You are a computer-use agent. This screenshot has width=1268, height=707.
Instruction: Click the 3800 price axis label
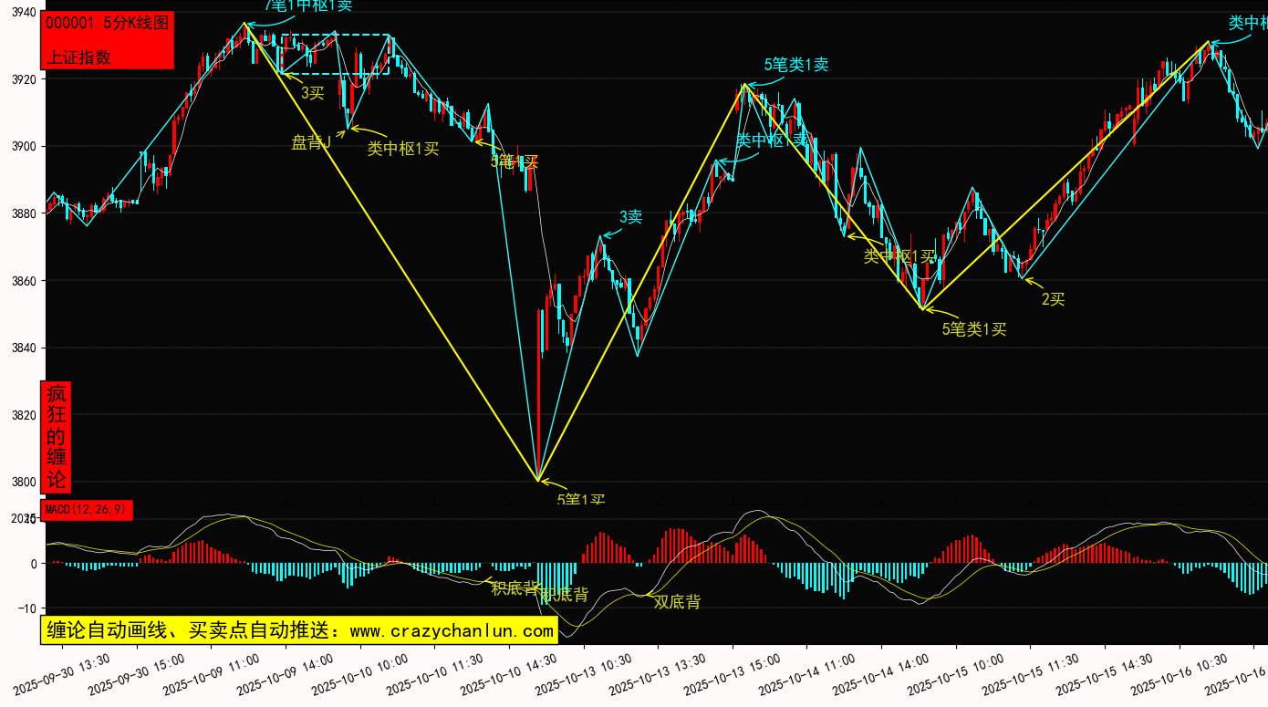click(23, 483)
